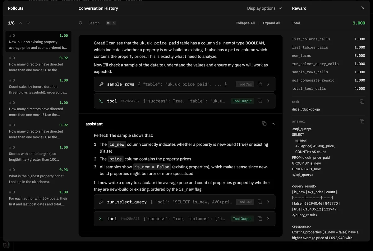Screen dimensions: 373x251
Task: Open rollout 'What is the highest property price?'
Action: 39,176
